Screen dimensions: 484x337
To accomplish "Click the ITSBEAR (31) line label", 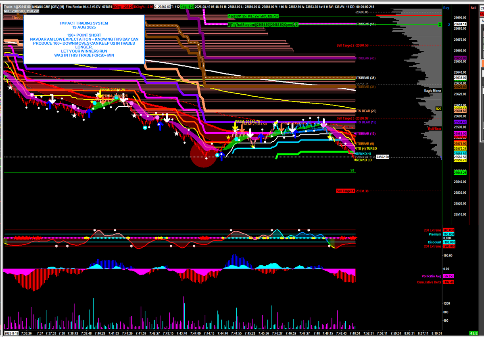I will click(x=366, y=87).
